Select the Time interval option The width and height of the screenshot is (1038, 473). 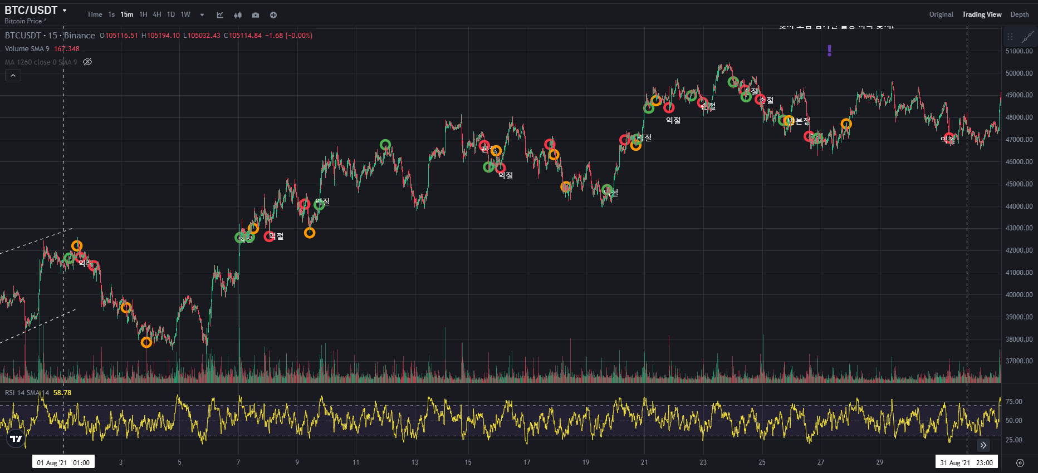(x=95, y=14)
